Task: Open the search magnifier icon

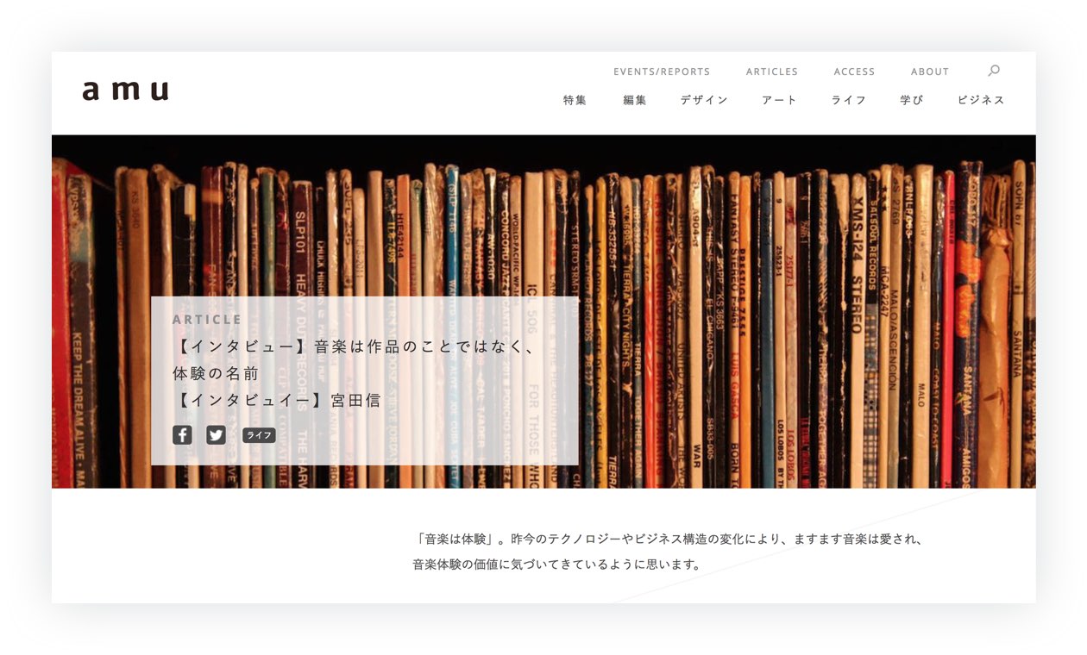Action: tap(994, 71)
